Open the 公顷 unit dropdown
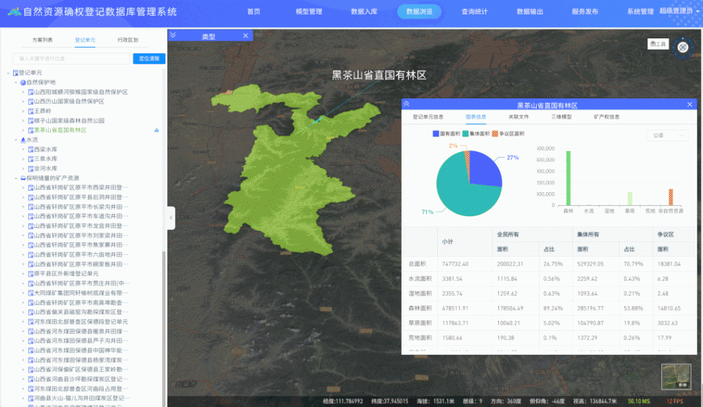 (x=667, y=136)
